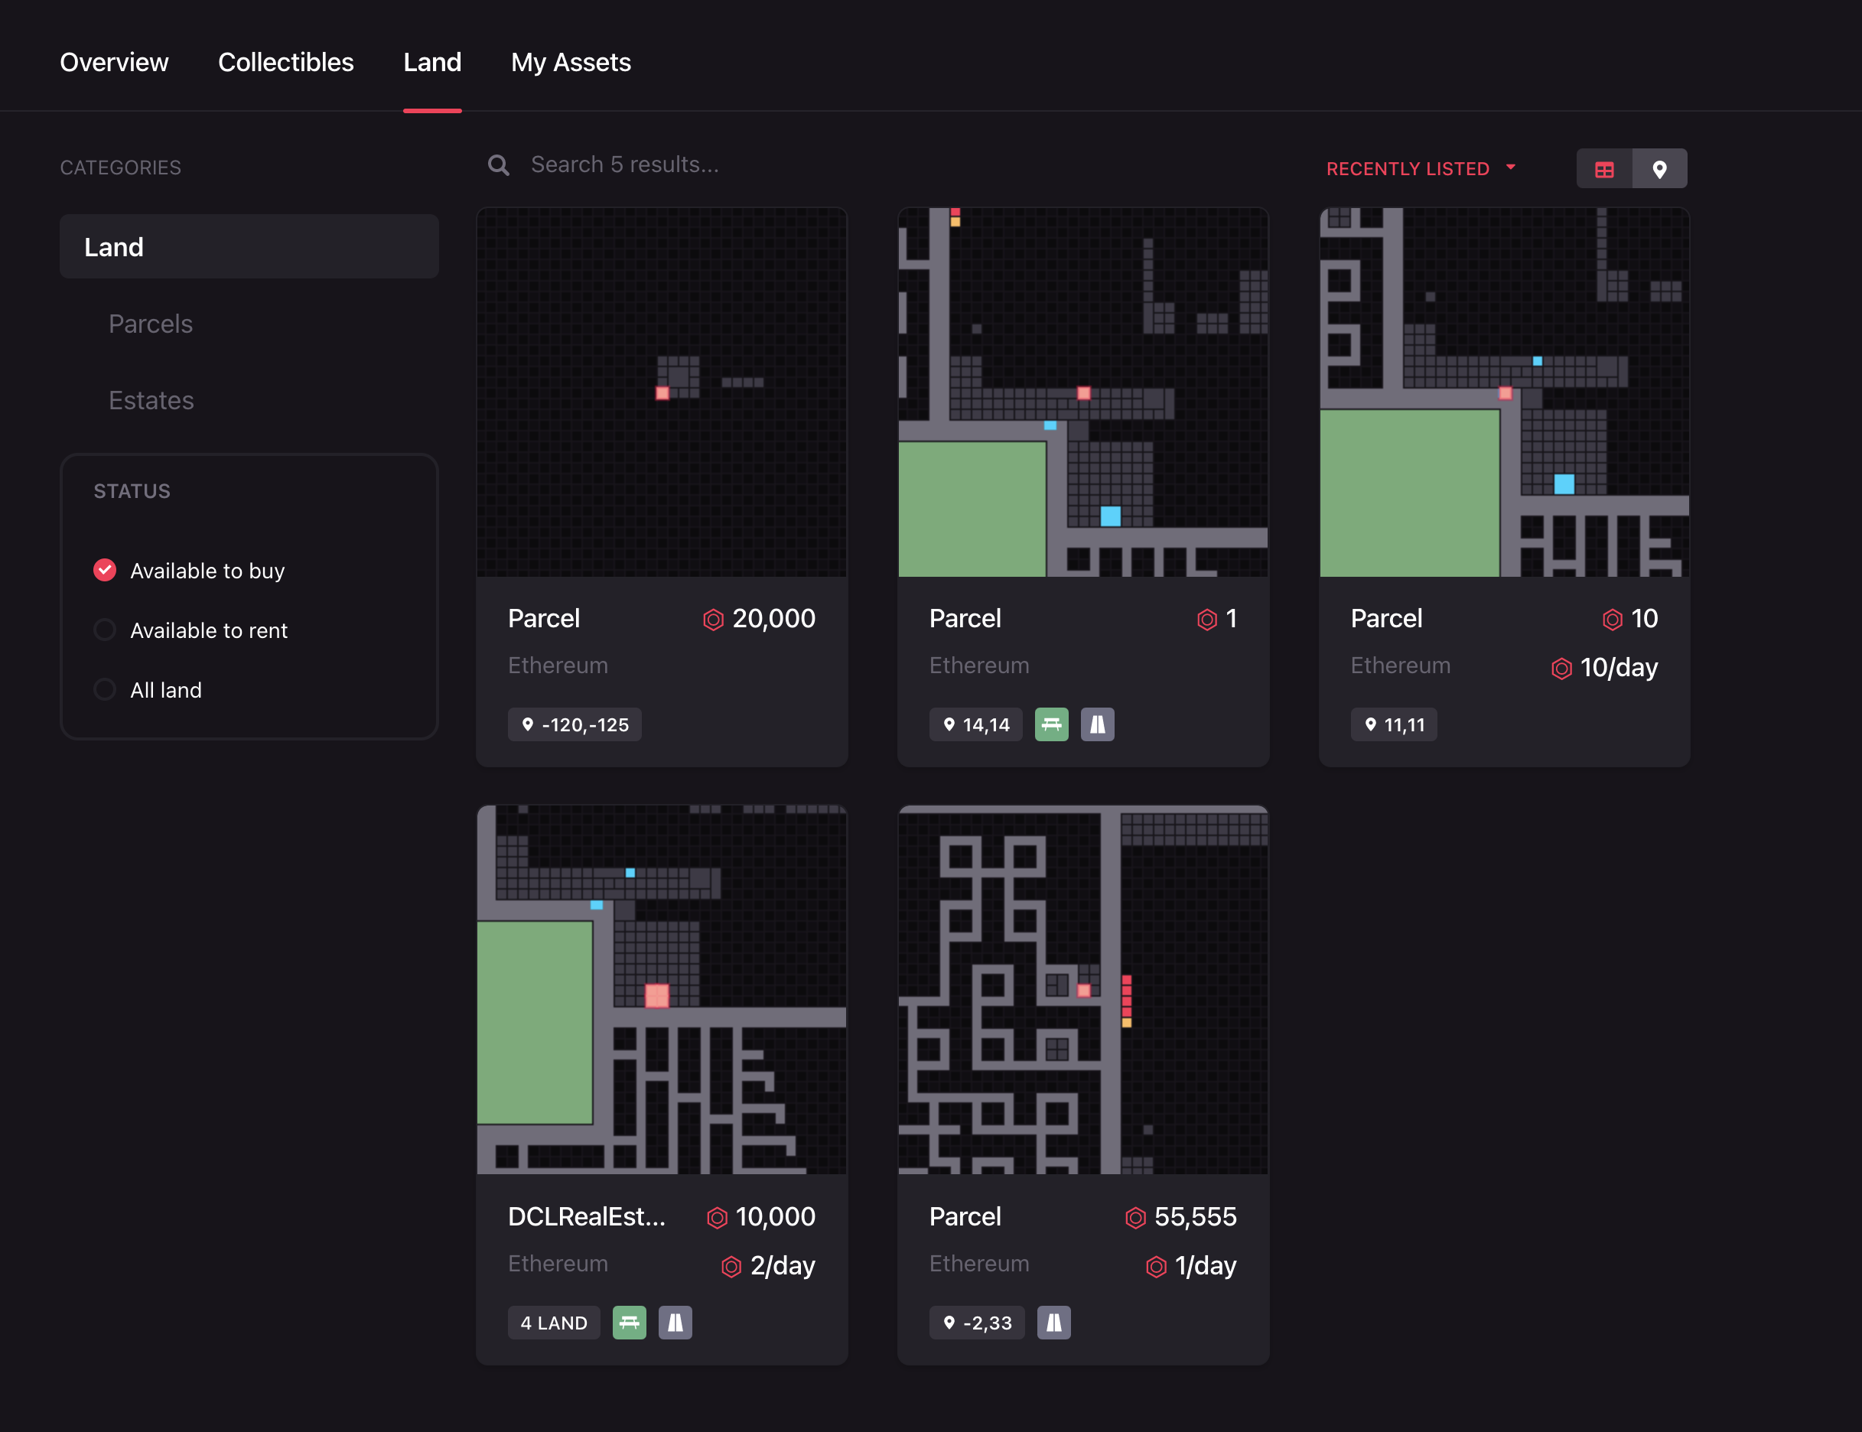Open the 20,000 MANA parcel thumbnail

[x=661, y=392]
